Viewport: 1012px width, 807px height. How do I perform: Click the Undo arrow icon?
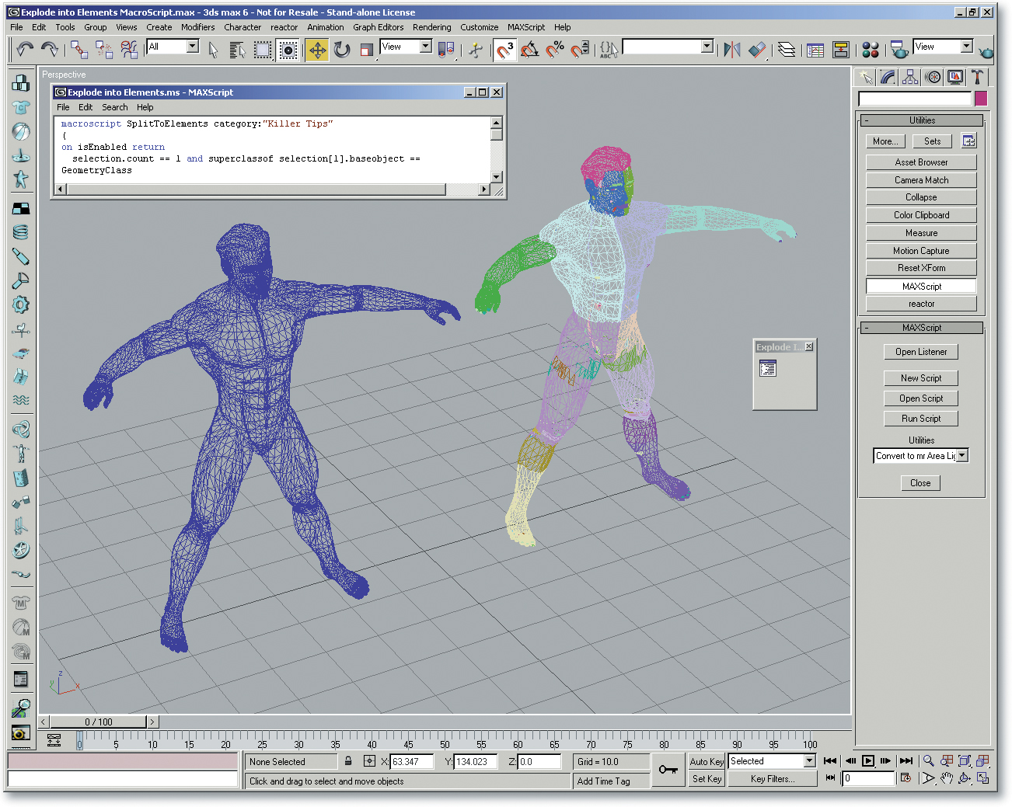24,50
